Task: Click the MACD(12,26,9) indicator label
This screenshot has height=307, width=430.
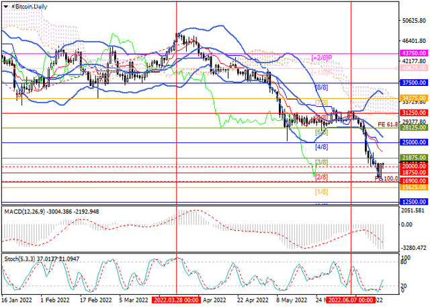Action: [x=28, y=211]
